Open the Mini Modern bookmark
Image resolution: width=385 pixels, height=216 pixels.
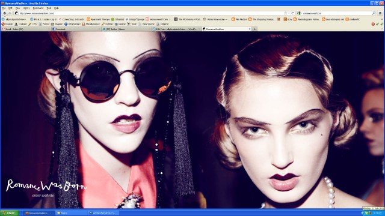239,19
